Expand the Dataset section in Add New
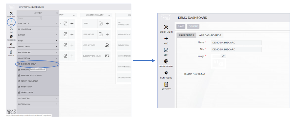 point(38,35)
